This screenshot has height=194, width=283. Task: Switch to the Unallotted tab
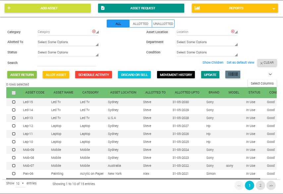(163, 24)
